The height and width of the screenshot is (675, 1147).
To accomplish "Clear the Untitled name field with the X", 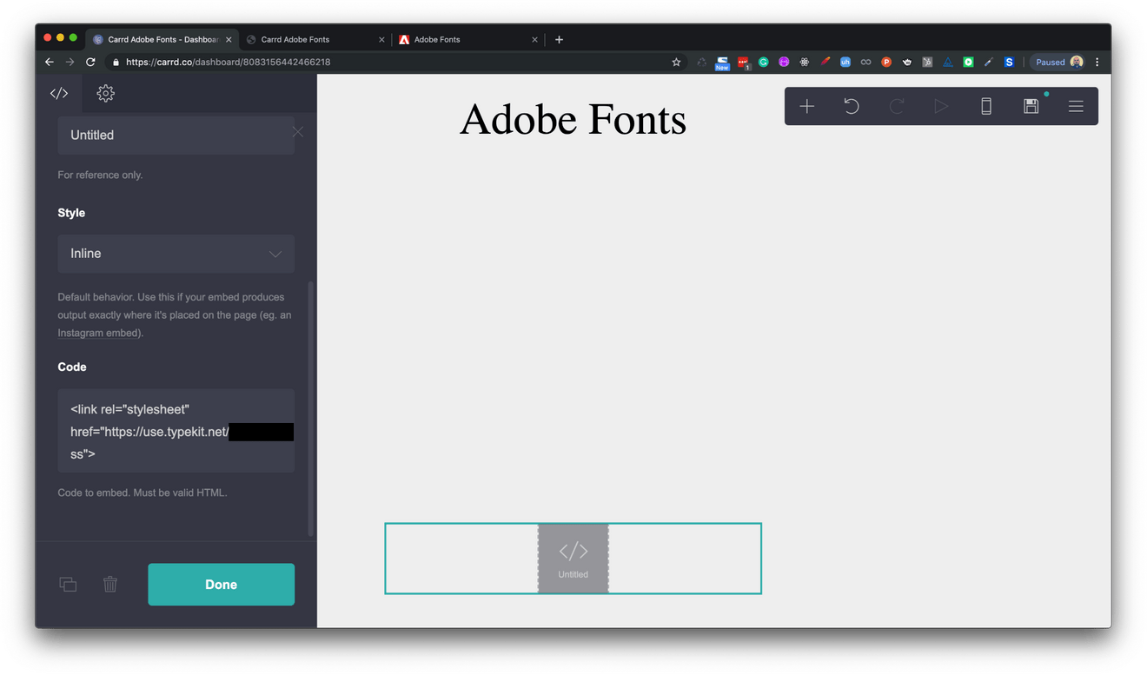I will click(x=297, y=131).
